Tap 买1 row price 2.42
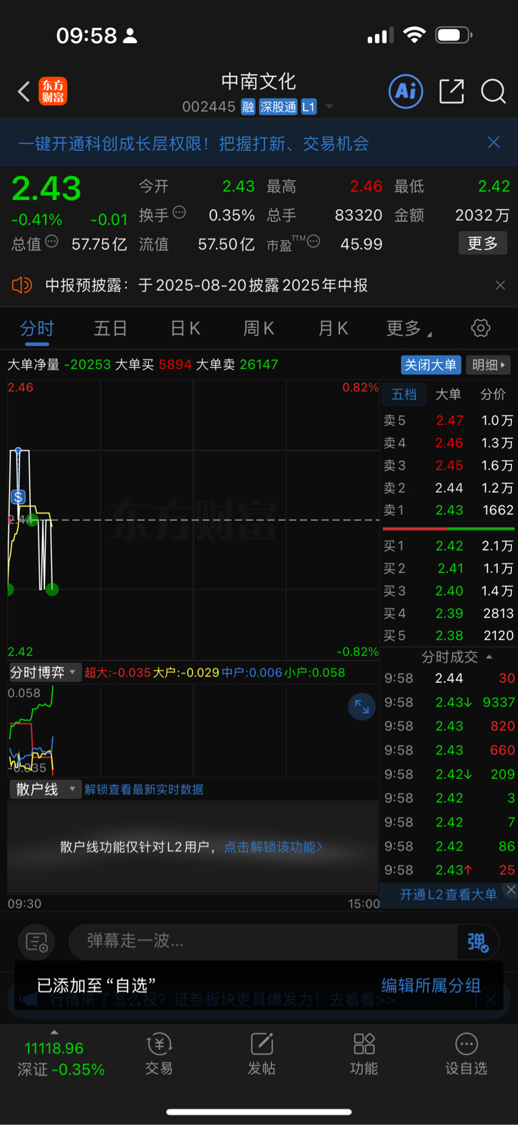Viewport: 518px width, 1125px height. click(449, 546)
